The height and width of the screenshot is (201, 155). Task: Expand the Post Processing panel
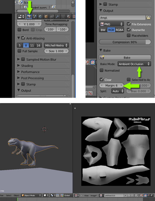pos(18,78)
